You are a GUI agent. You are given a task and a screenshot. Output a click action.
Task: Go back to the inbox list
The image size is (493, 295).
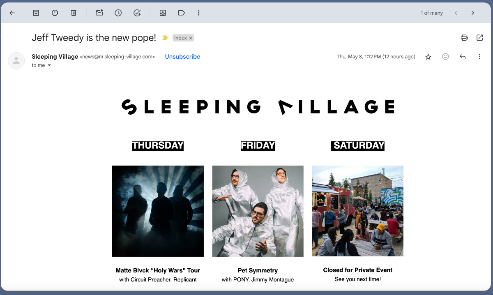coord(12,13)
